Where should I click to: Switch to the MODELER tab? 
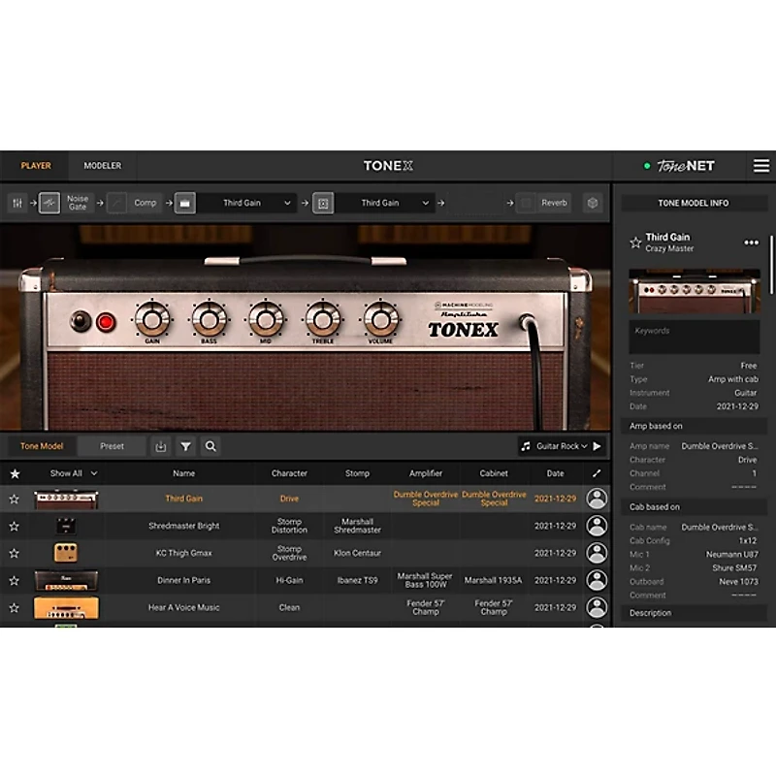coord(103,166)
